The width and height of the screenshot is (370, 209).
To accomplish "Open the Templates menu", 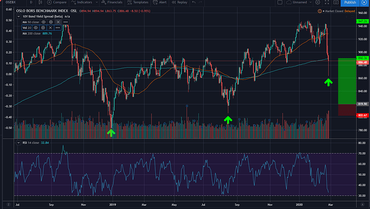I will 138,2.
